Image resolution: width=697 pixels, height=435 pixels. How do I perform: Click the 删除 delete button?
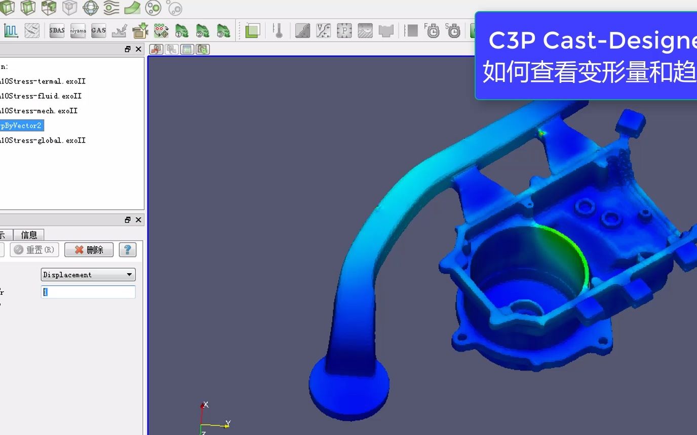pyautogui.click(x=89, y=250)
